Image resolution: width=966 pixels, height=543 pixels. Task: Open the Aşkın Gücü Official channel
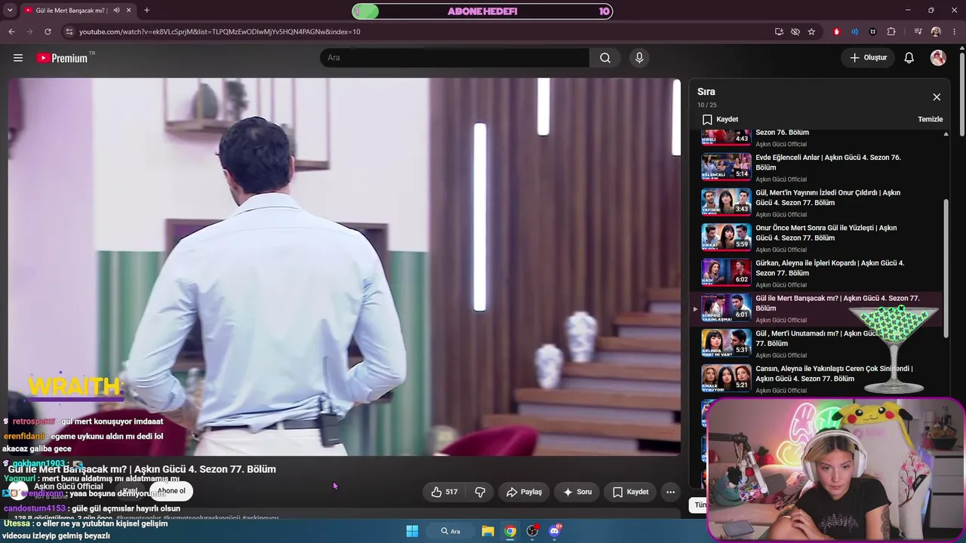pyautogui.click(x=68, y=486)
